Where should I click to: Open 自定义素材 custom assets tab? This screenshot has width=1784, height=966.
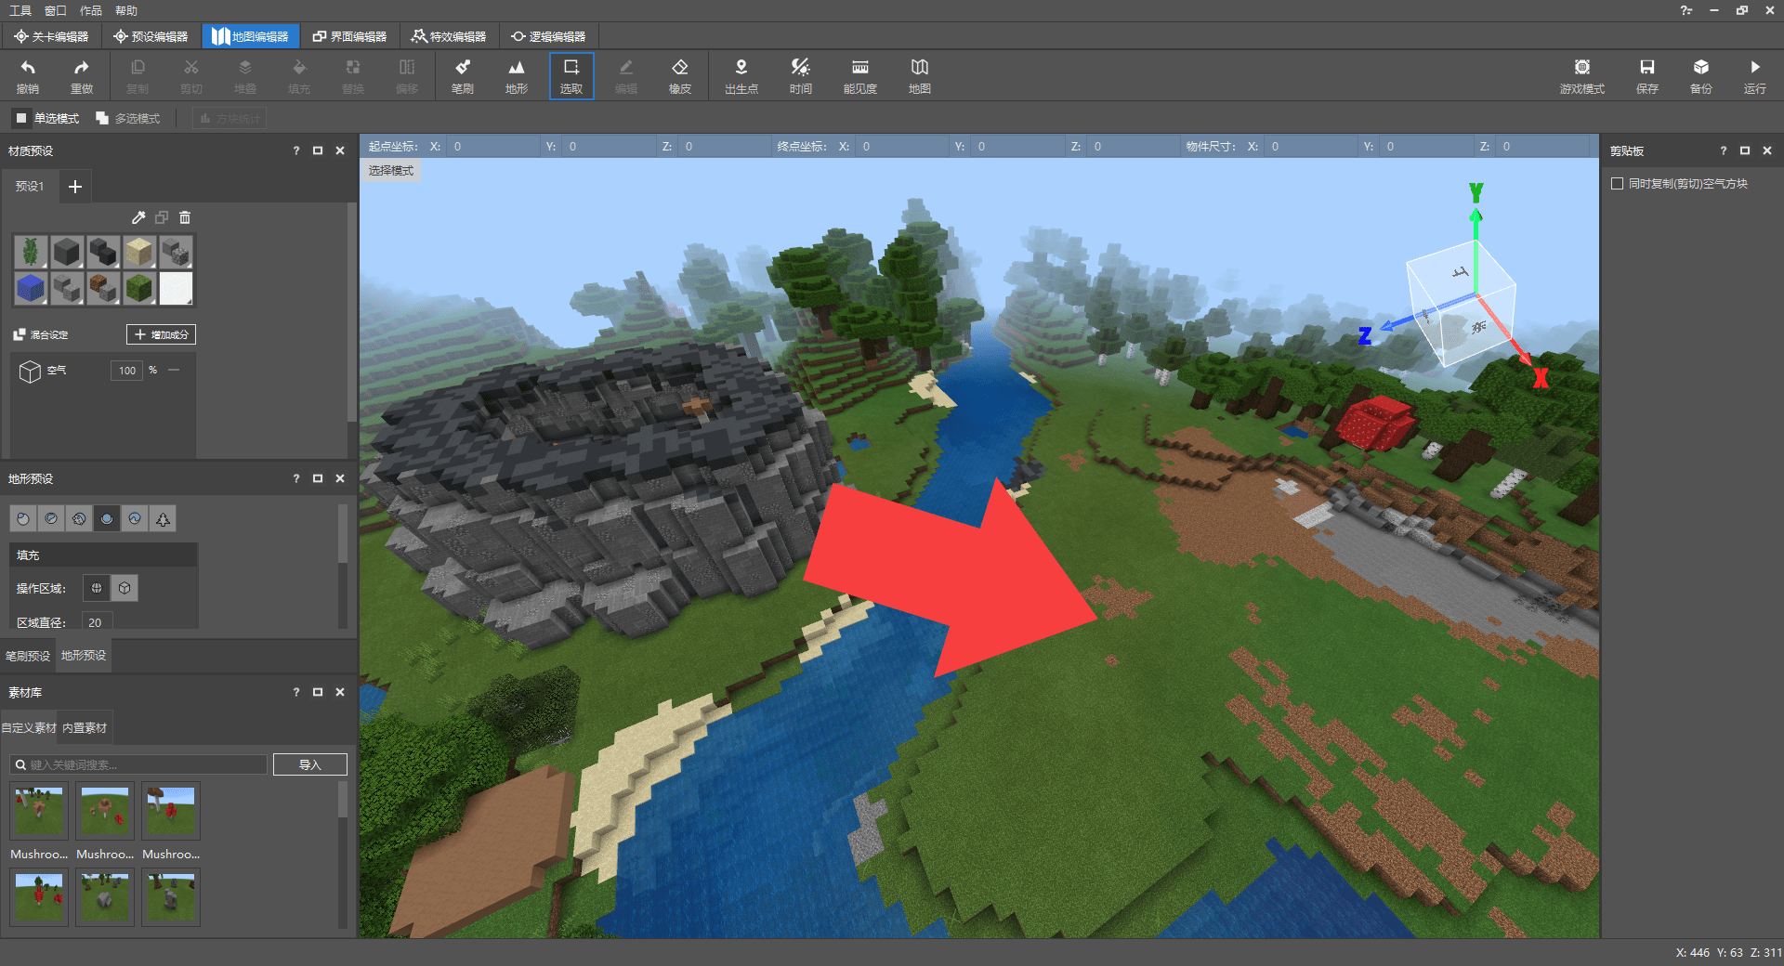[29, 728]
